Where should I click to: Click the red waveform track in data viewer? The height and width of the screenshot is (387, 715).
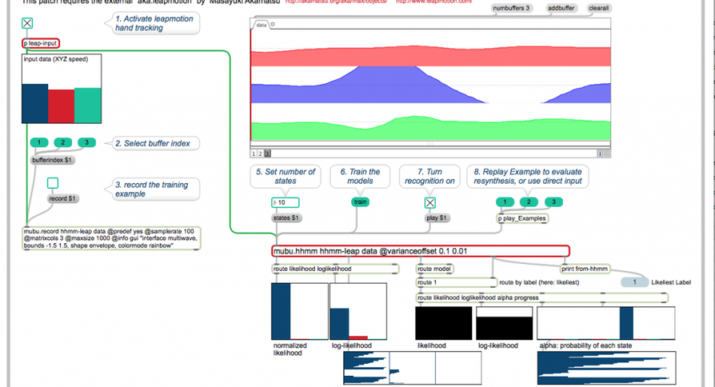(430, 56)
